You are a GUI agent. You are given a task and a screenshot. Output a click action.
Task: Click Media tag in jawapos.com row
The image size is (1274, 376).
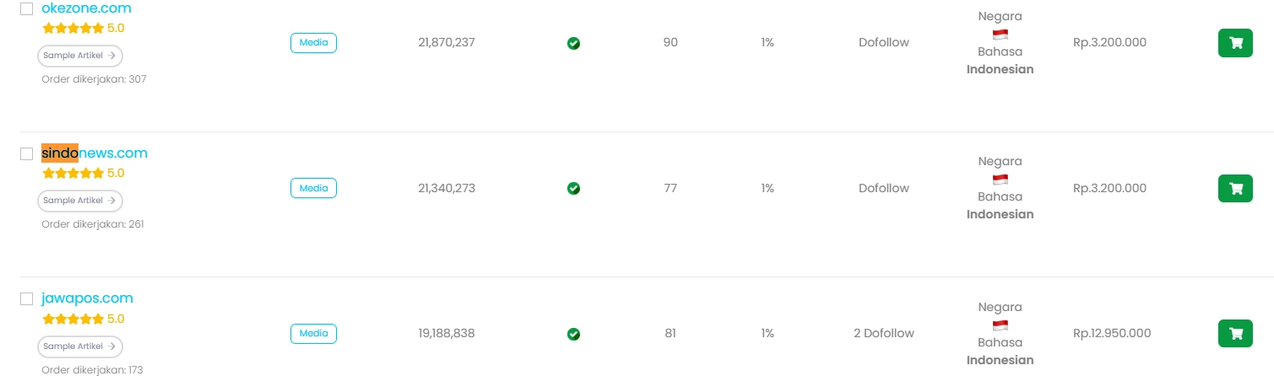(314, 334)
